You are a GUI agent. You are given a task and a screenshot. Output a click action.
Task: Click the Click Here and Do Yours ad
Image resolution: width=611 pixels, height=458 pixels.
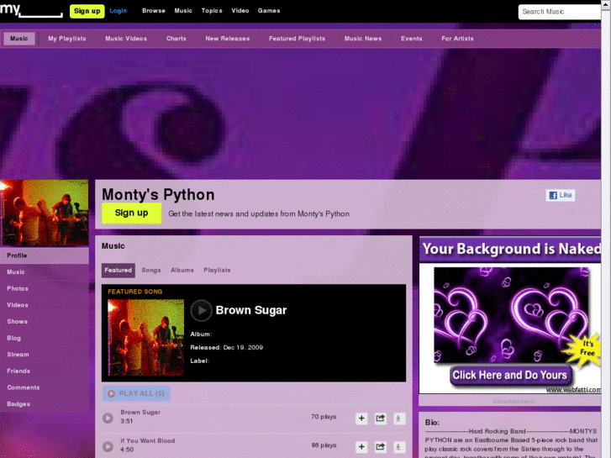pos(509,375)
